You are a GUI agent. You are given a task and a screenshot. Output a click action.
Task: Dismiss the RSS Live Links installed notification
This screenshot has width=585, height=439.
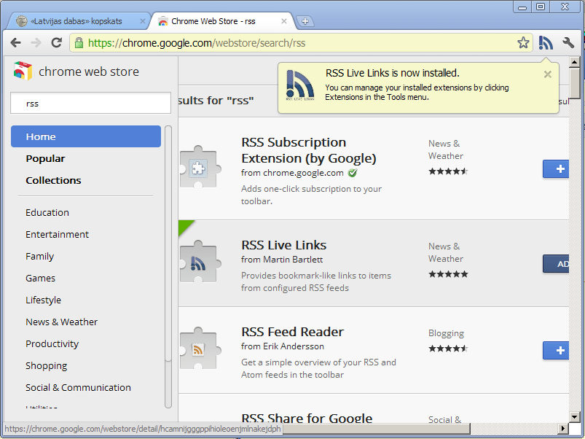[x=547, y=74]
